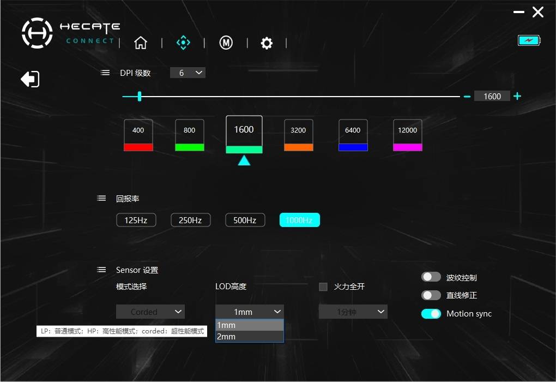Open the Macro (M) icon

click(226, 43)
